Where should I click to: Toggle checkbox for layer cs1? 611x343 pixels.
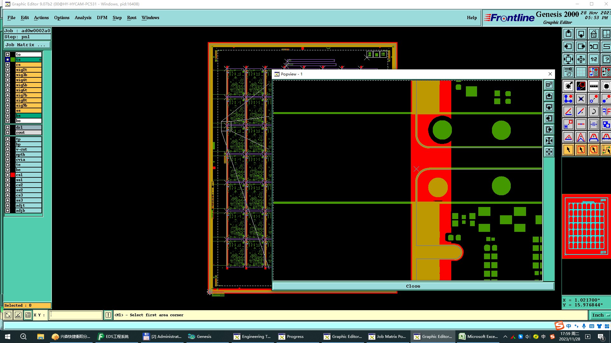(8, 175)
